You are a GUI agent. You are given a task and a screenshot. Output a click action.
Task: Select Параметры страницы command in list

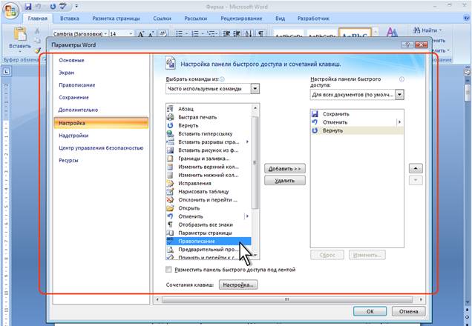click(205, 233)
